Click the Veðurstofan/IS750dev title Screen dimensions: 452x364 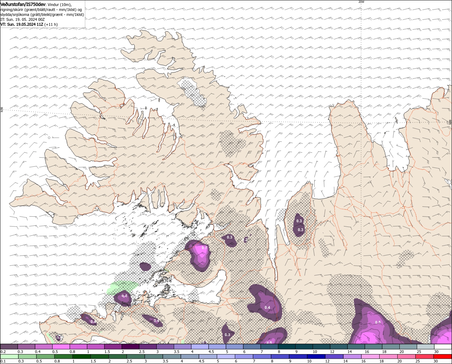(x=23, y=4)
